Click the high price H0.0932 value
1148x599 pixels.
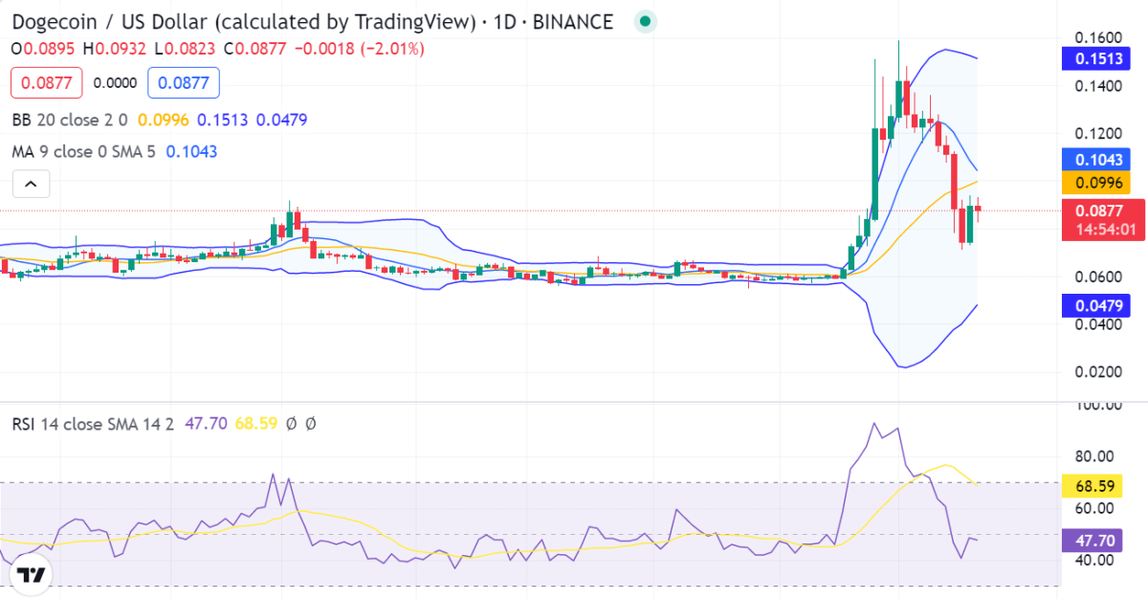pyautogui.click(x=116, y=48)
